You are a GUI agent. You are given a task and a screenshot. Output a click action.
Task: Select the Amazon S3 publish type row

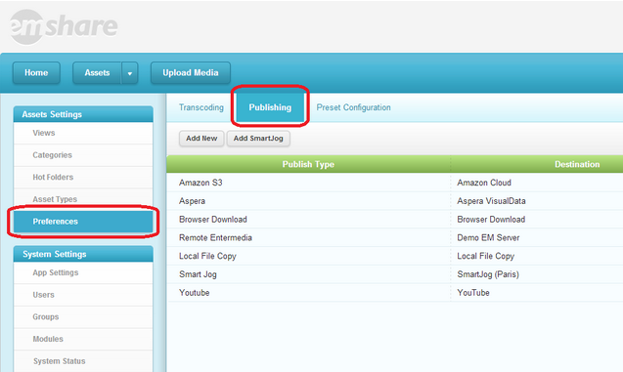tap(200, 183)
